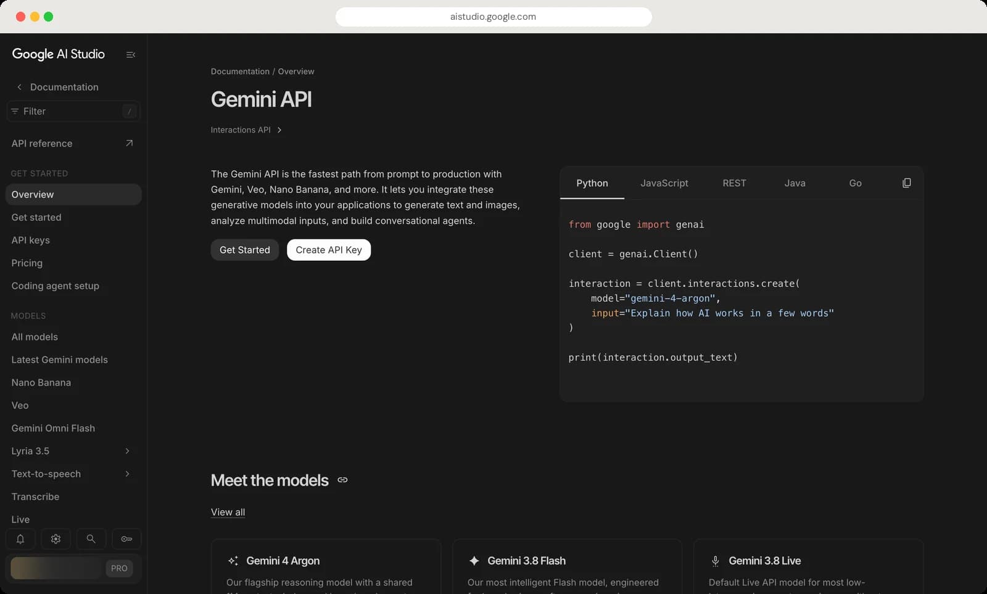Image resolution: width=987 pixels, height=594 pixels.
Task: Click the Gemini 3.8 Live microphone icon
Action: coord(715,561)
